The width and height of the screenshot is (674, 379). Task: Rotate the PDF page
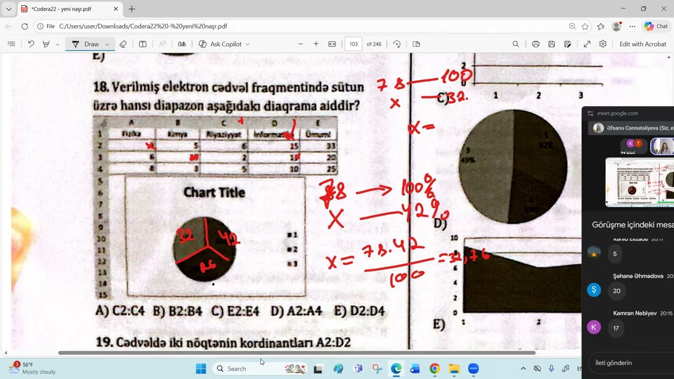[x=397, y=44]
